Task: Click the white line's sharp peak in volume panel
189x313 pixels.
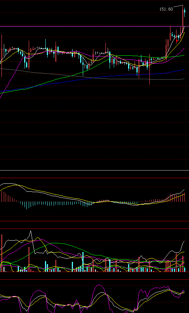Action: [x=31, y=232]
